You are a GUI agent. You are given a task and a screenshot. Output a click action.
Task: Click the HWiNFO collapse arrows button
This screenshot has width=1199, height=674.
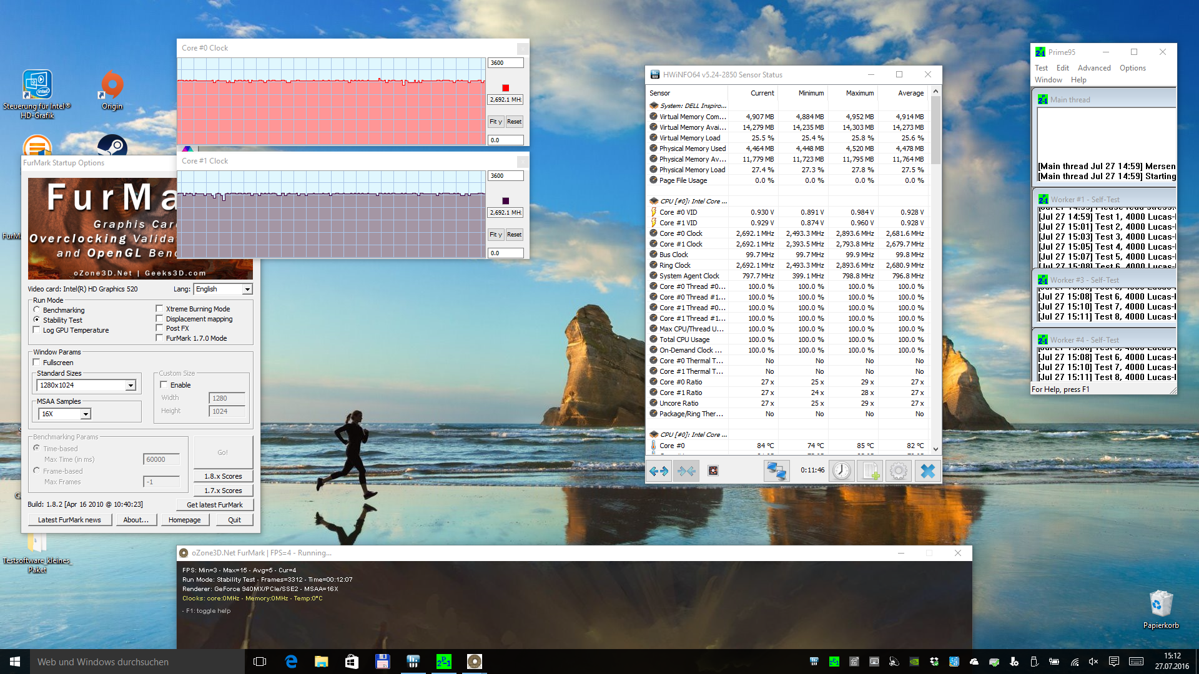[686, 471]
